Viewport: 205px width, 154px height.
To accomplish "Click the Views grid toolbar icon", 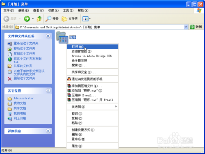I will (85, 19).
